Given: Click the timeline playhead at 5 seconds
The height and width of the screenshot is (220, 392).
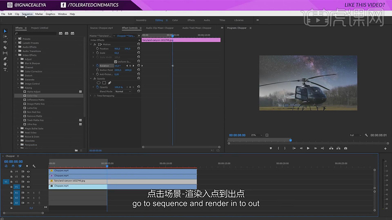Looking at the screenshot, I should pos(107,166).
